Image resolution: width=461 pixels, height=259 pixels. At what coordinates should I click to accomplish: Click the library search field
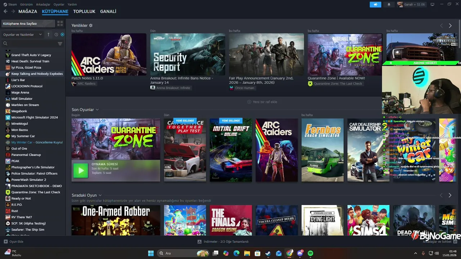click(32, 44)
